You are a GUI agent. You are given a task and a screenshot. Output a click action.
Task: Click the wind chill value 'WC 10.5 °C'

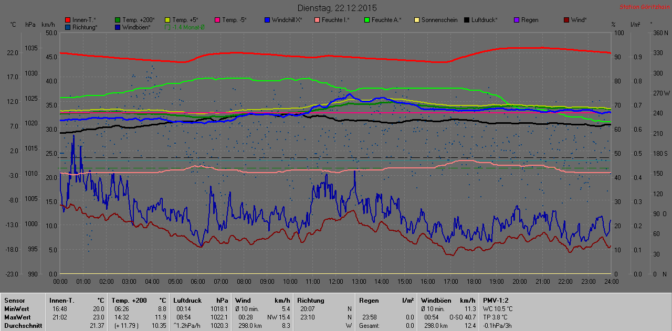(x=498, y=309)
